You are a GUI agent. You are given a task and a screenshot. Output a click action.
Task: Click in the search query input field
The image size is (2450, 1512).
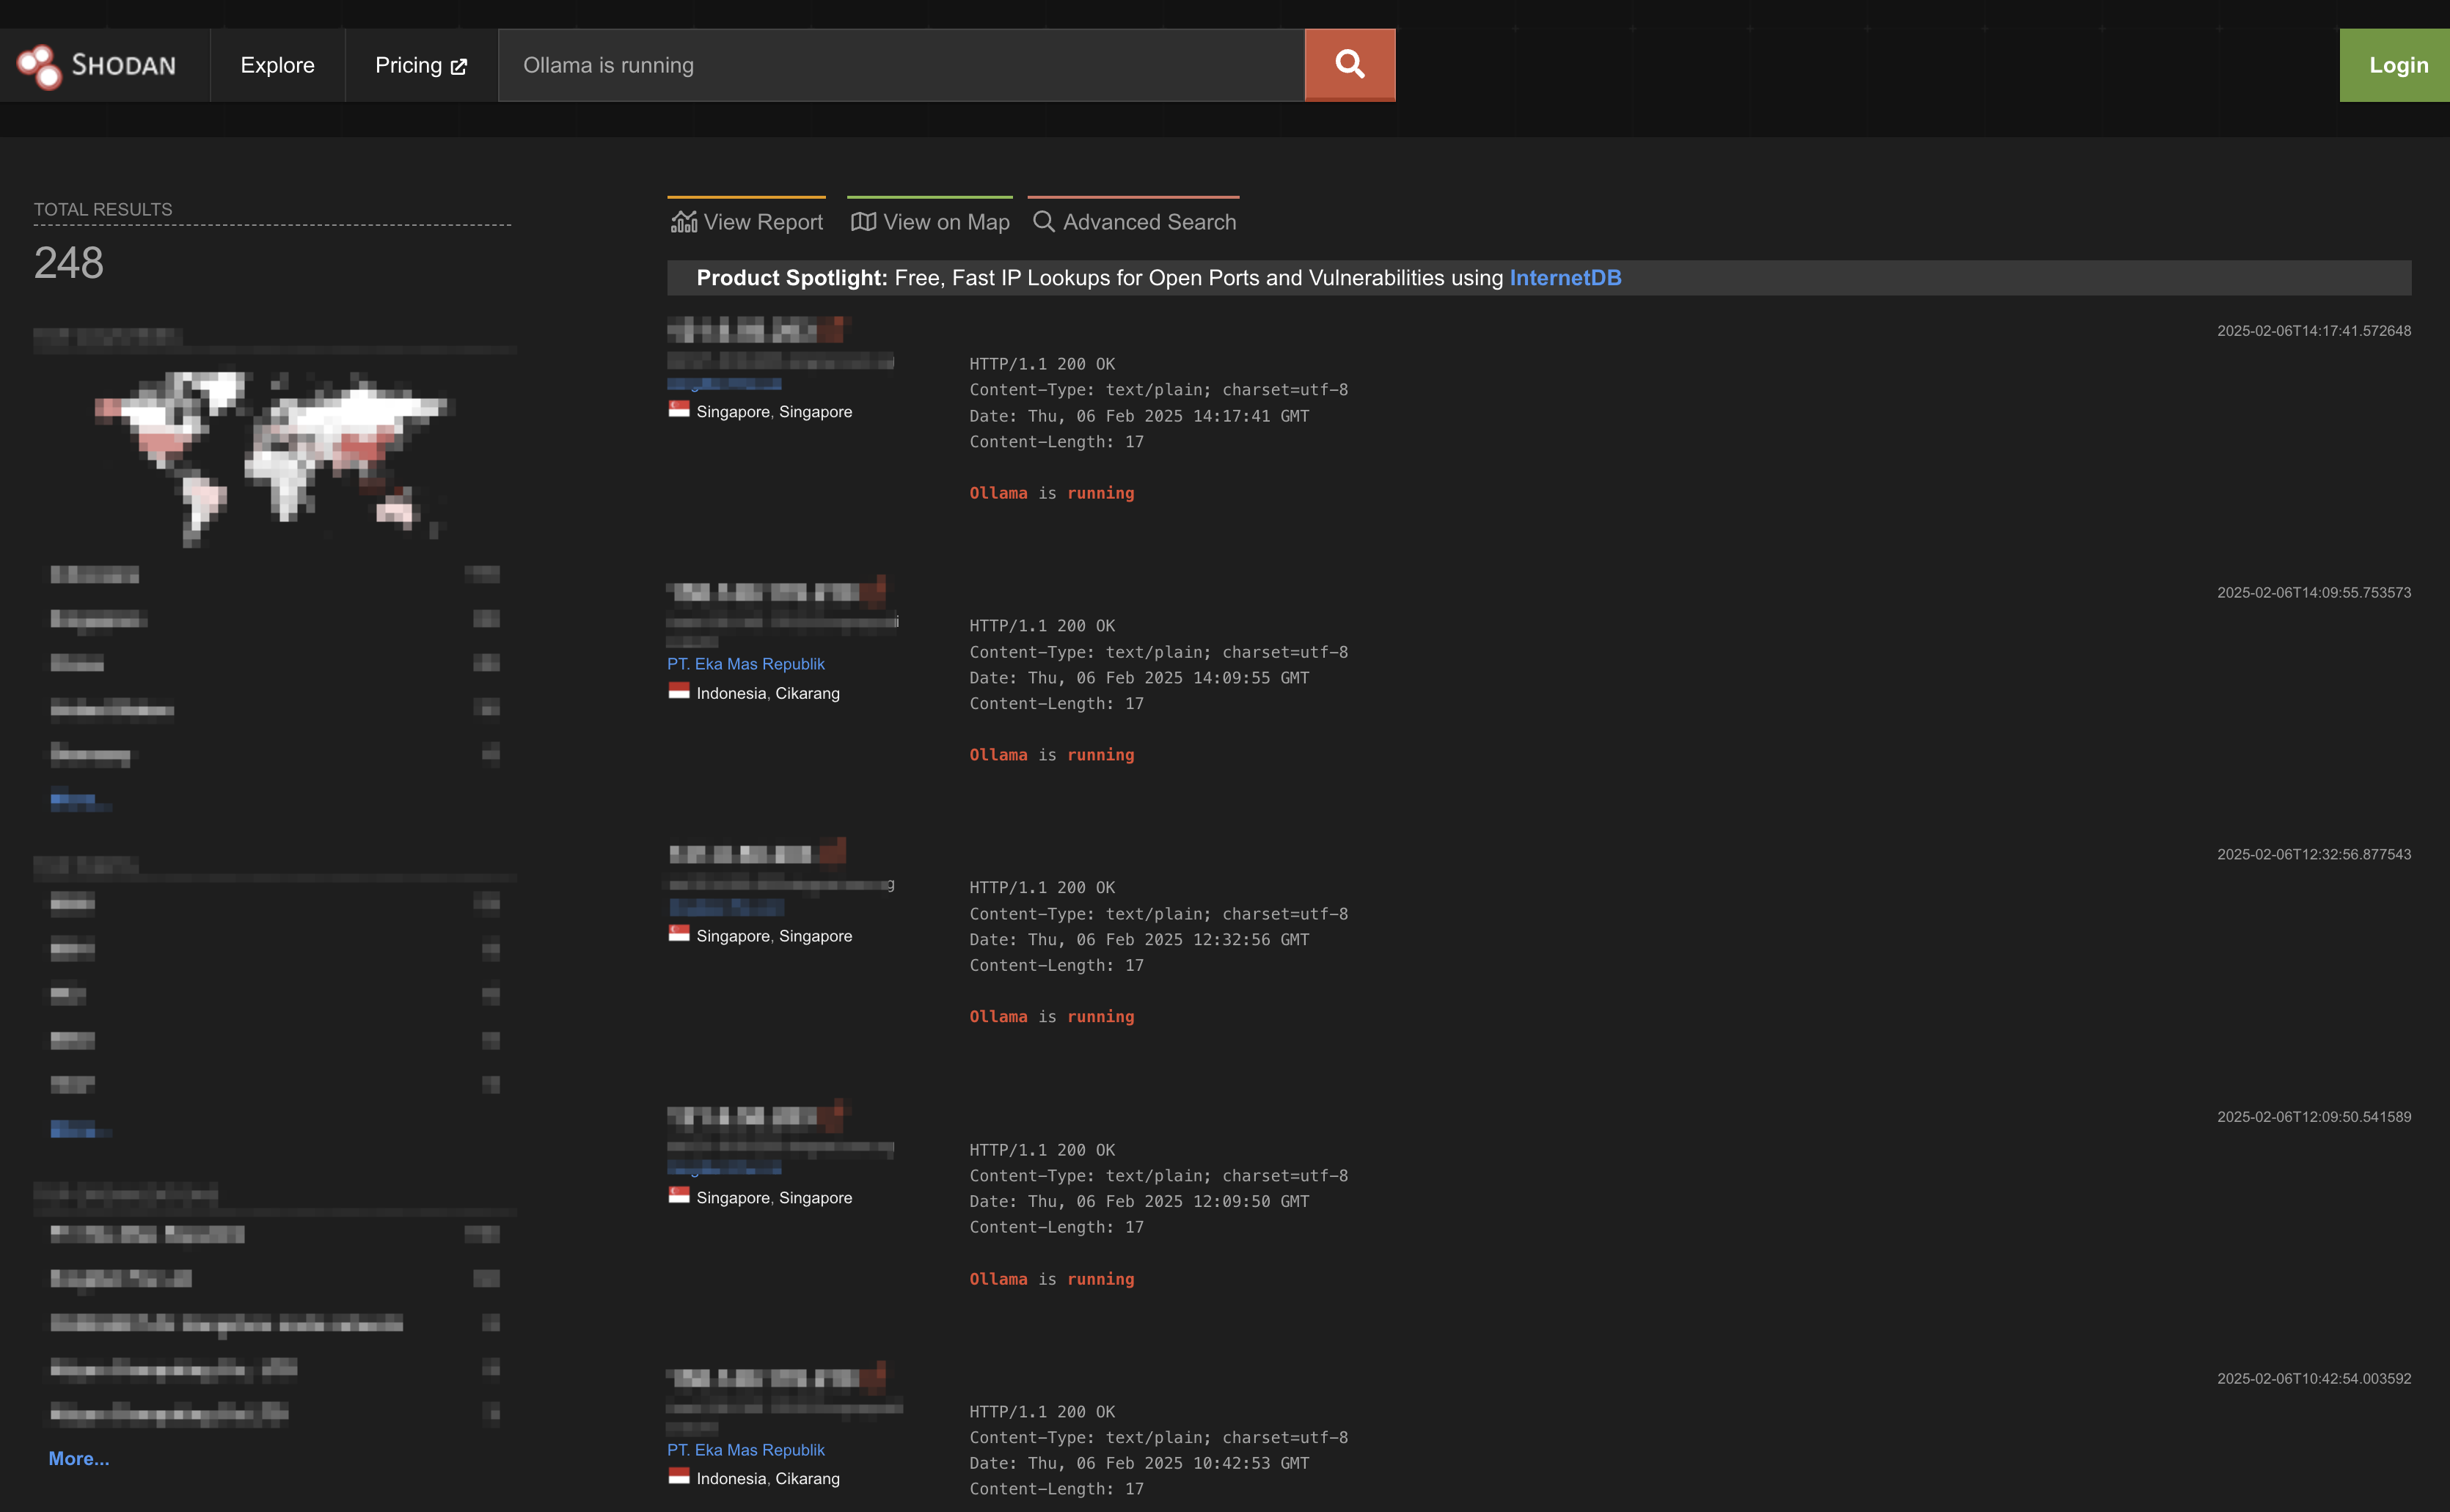click(x=900, y=65)
